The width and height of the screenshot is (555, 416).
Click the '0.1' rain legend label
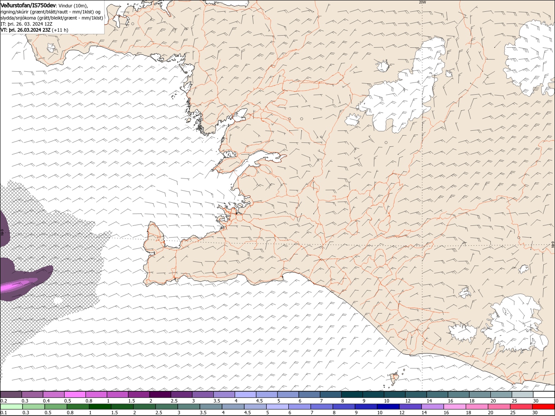pos(3,413)
